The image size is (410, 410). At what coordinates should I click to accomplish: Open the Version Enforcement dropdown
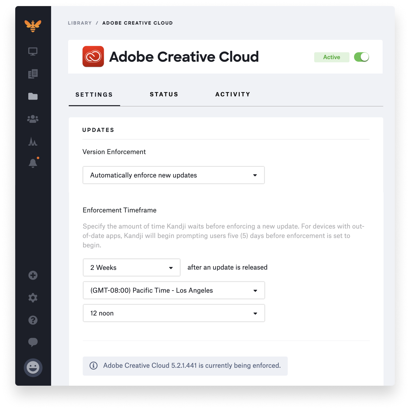pos(173,175)
